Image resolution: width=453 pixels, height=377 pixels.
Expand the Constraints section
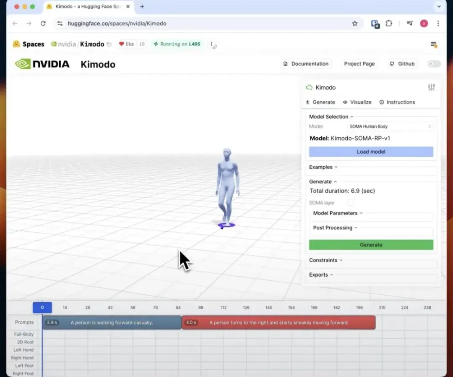[x=325, y=260]
